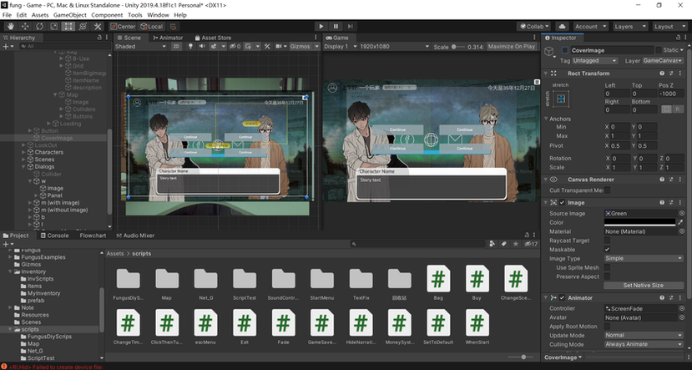Open Rect Transform help icon
The width and height of the screenshot is (692, 370).
coord(662,73)
